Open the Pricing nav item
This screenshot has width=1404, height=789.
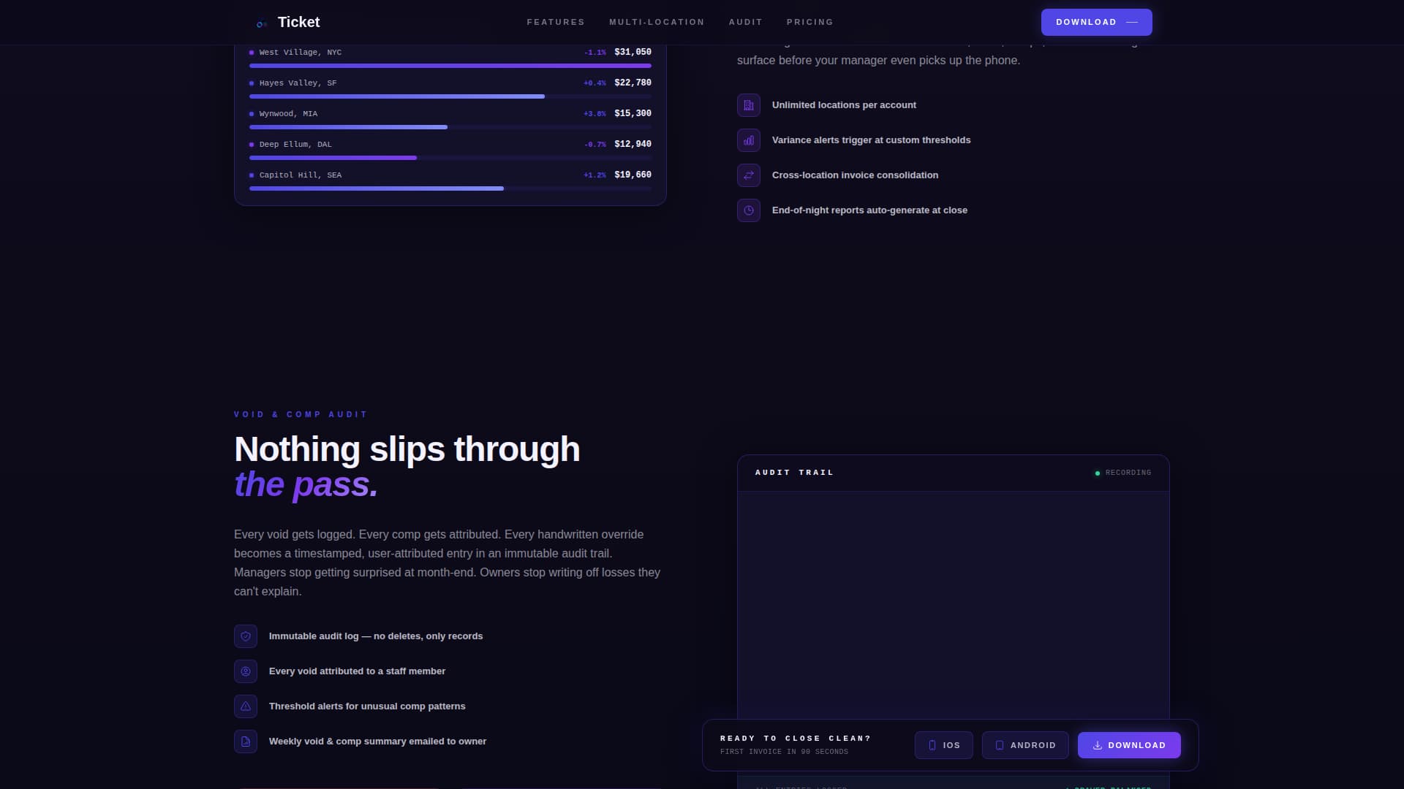click(x=809, y=22)
